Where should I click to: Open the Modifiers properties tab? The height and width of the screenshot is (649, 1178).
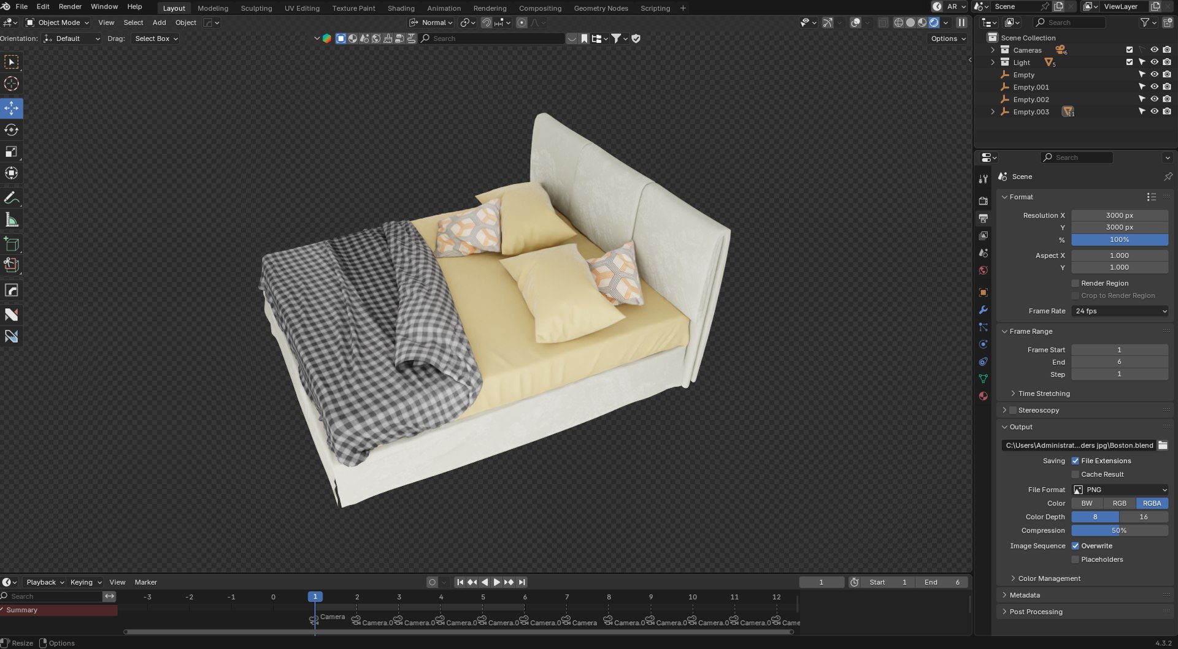click(984, 309)
